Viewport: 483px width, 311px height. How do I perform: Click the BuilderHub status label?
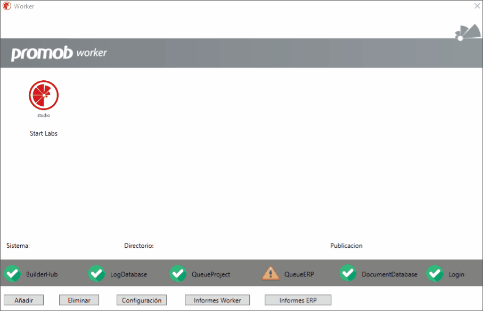pos(42,274)
